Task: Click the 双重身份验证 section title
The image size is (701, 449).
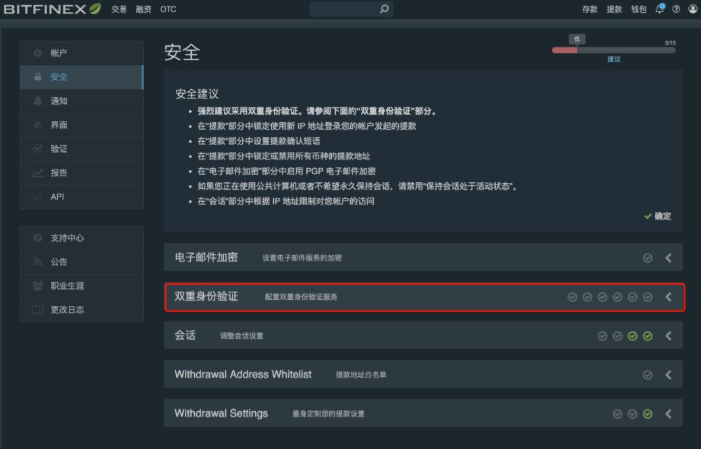Action: tap(206, 296)
